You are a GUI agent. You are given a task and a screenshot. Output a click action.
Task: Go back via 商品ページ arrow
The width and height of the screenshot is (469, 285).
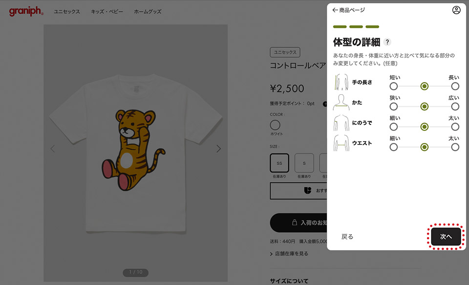348,10
